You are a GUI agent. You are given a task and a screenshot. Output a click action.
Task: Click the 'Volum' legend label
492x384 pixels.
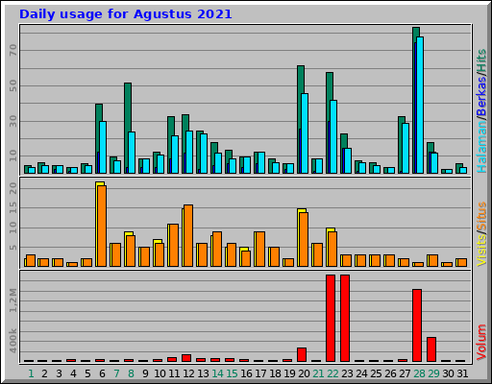481,342
